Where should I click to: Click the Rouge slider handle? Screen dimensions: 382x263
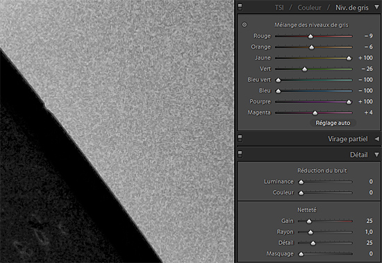click(310, 36)
